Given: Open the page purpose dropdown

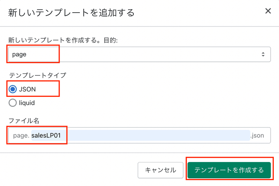Looking at the screenshot, I should (x=139, y=54).
